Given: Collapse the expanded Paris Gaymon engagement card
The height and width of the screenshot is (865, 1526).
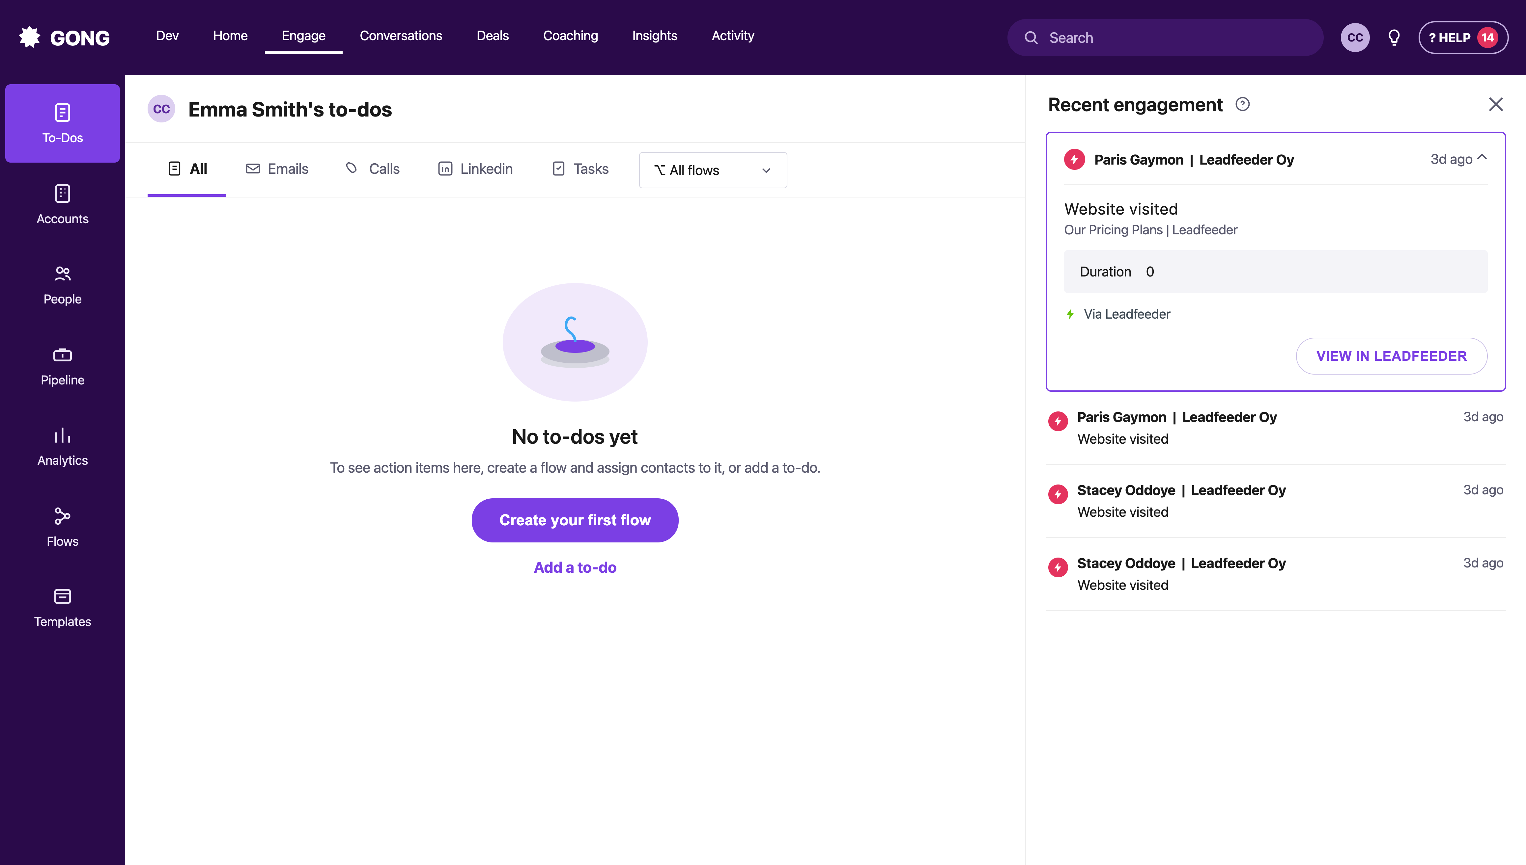Looking at the screenshot, I should pyautogui.click(x=1482, y=157).
